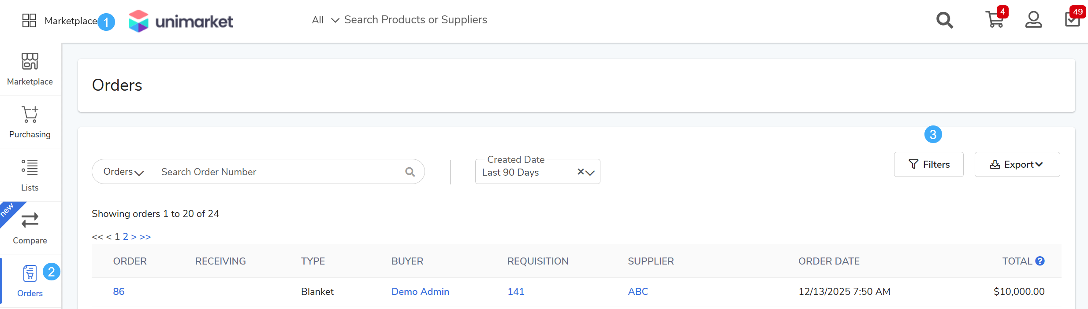
Task: Open the Created Date dropdown arrow
Action: (x=590, y=173)
